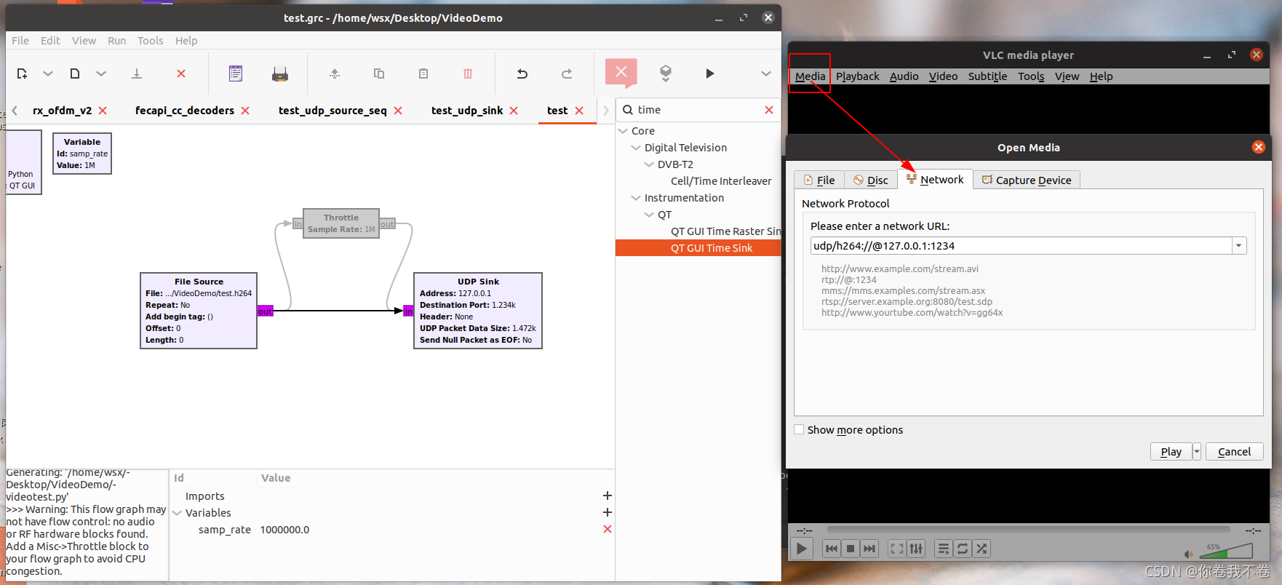This screenshot has width=1282, height=585.
Task: Select the Network tab in Open Media
Action: pyautogui.click(x=935, y=180)
